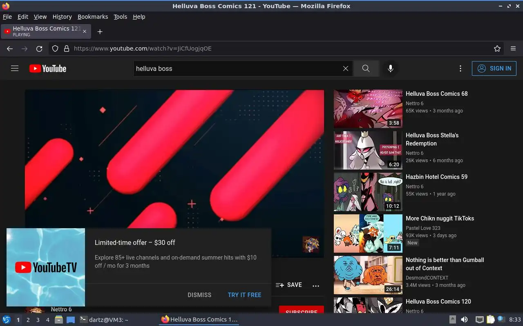The image size is (523, 326).
Task: Open volume control in tray
Action: pos(464,320)
